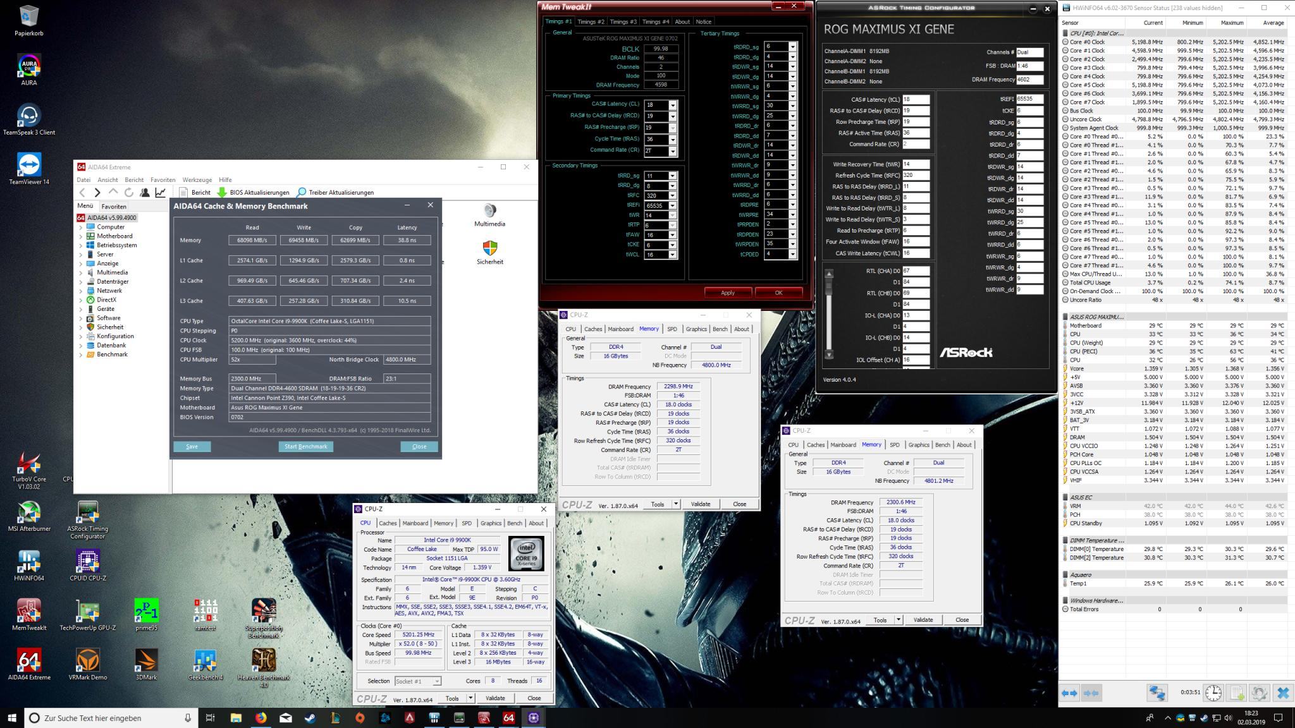Click AIDA64 forward navigation arrow

97,192
